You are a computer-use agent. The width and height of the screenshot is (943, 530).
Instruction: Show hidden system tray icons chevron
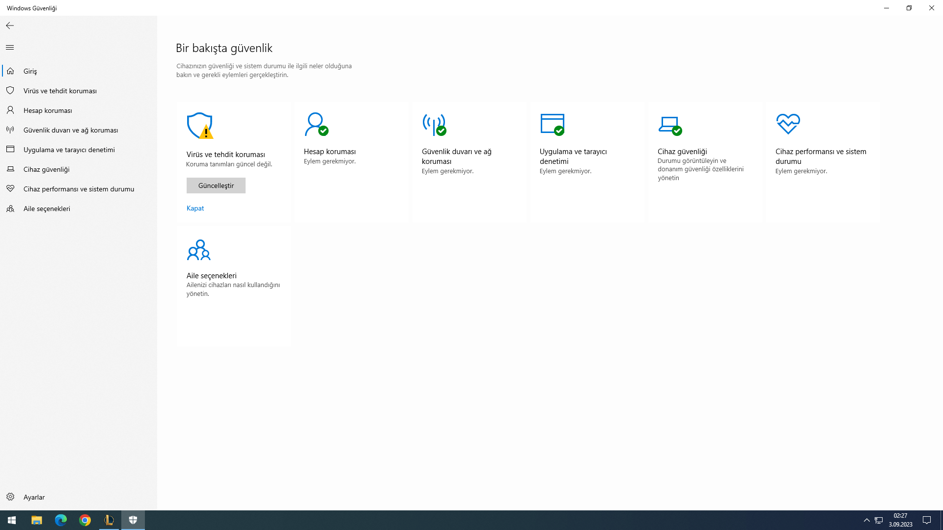click(x=866, y=520)
